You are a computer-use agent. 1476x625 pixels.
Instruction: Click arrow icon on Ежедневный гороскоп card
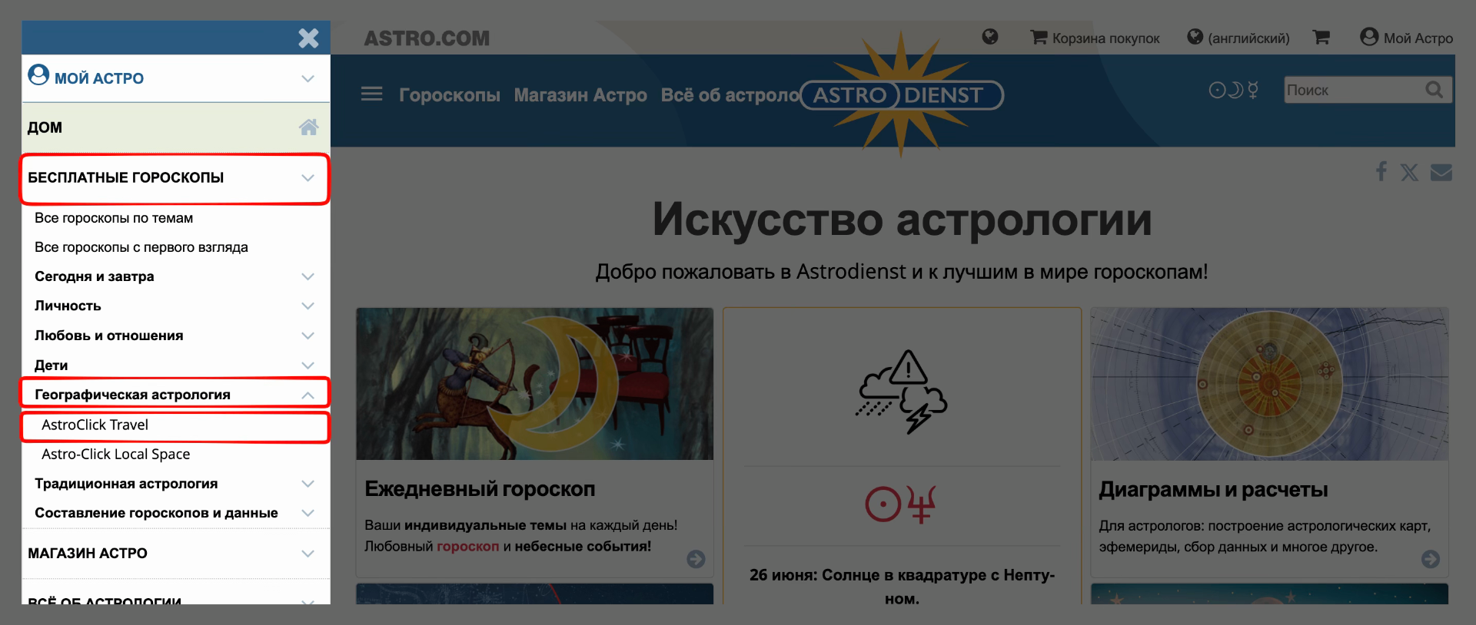pos(696,559)
